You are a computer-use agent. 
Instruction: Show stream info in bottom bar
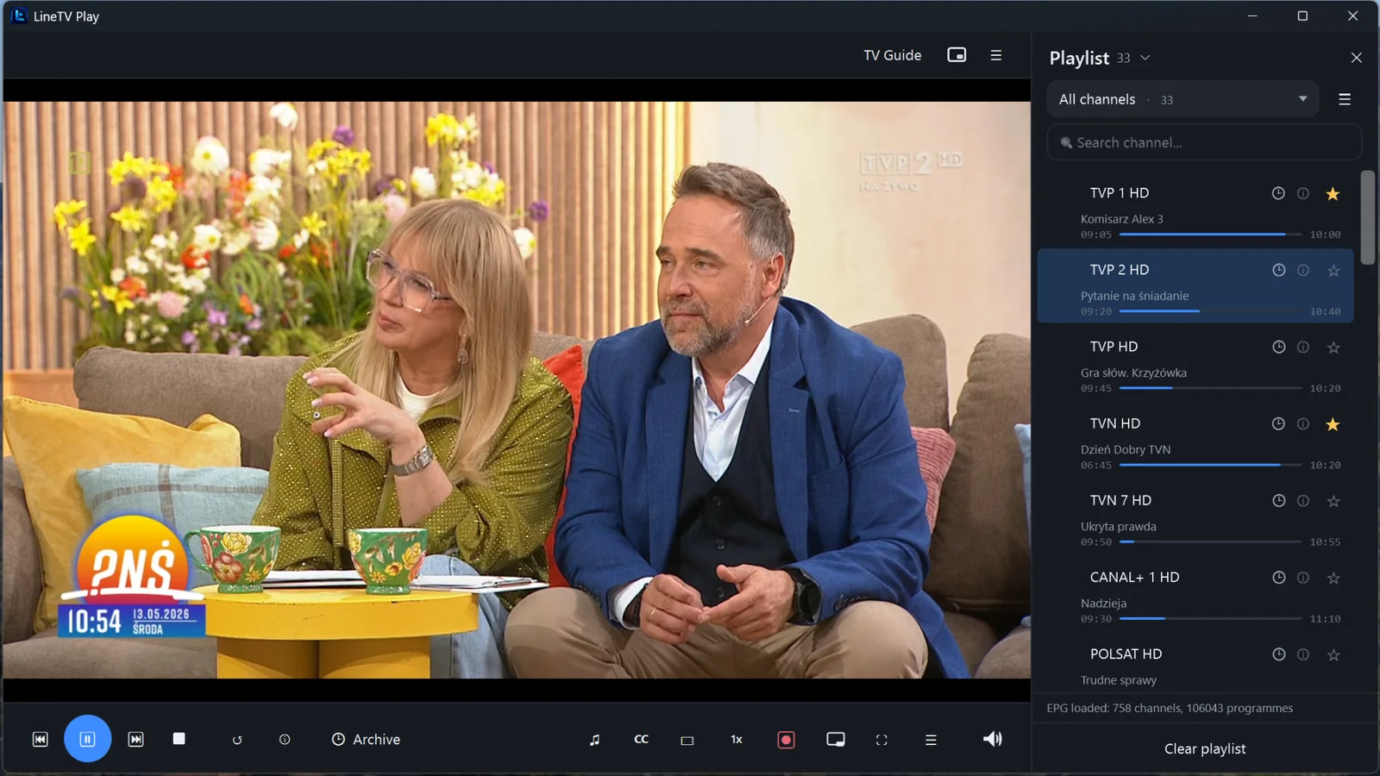pos(285,740)
